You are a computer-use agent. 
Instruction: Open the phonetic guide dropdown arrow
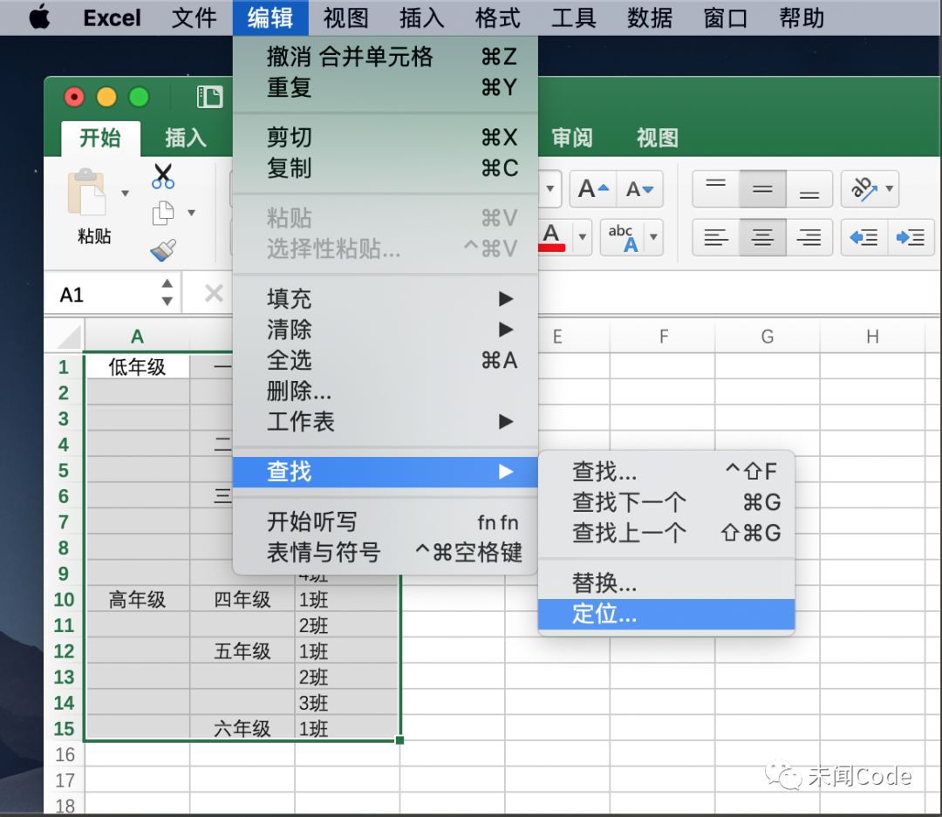click(x=653, y=237)
